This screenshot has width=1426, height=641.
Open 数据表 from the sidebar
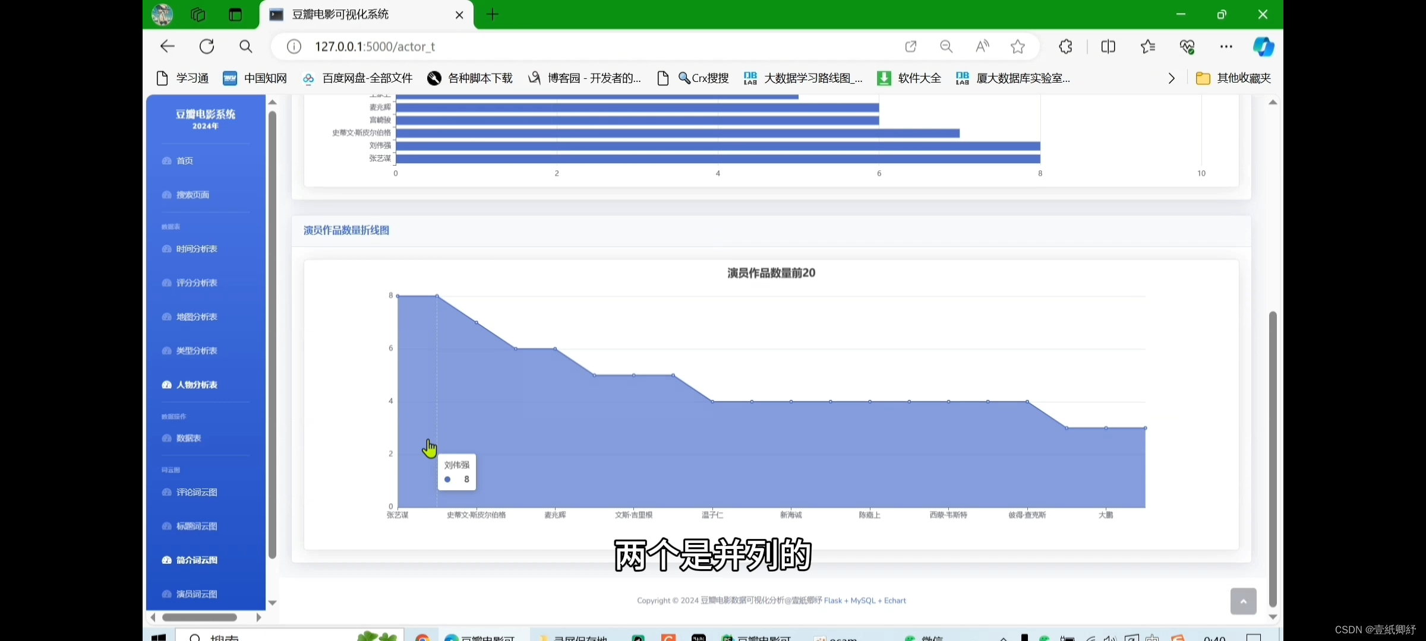click(188, 438)
